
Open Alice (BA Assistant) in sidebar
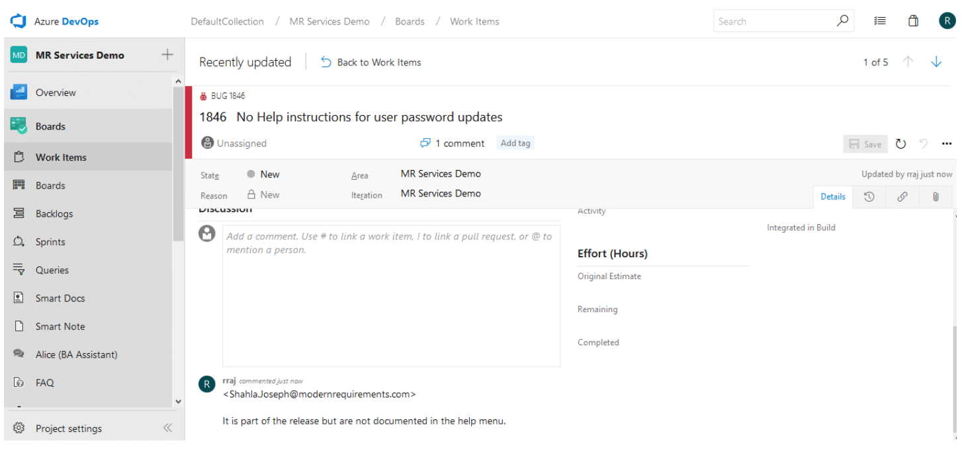pyautogui.click(x=75, y=354)
